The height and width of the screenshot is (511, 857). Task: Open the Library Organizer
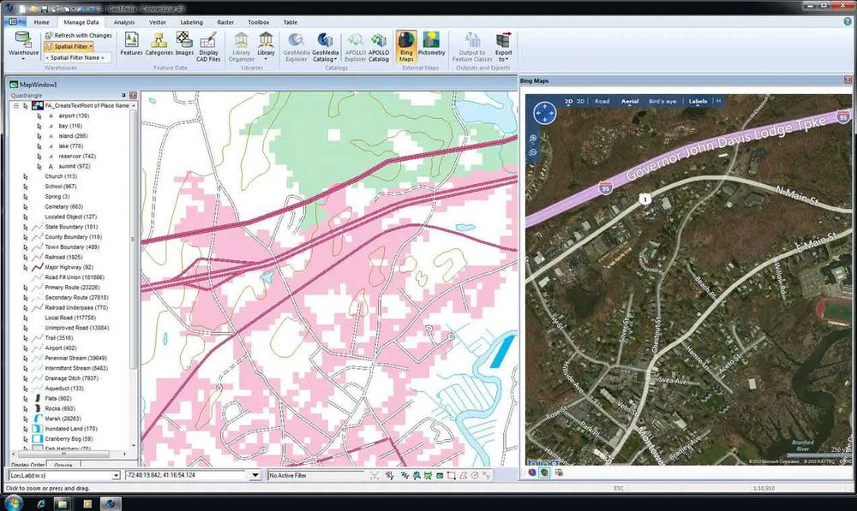point(241,46)
